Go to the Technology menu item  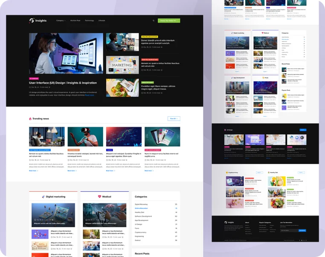coord(89,20)
